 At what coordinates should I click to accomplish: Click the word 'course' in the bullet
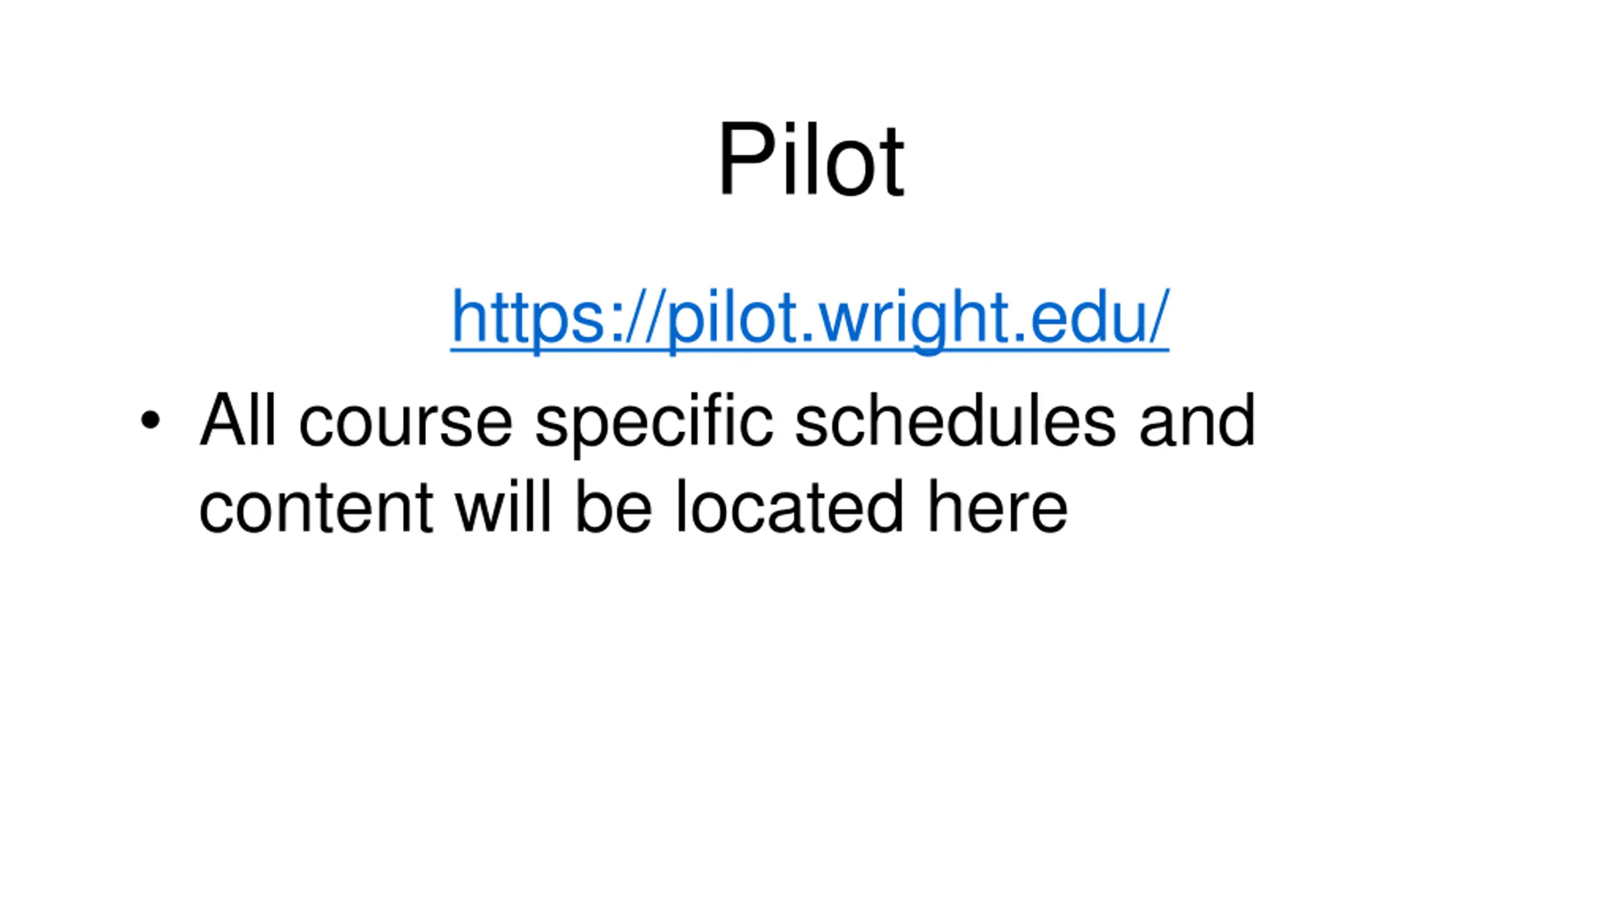[406, 423]
